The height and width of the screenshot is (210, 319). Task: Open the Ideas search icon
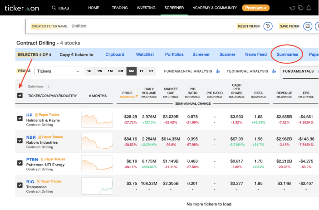[x=54, y=8]
